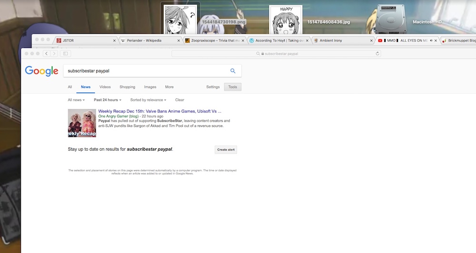Expand the All news dropdown
This screenshot has width=476, height=253.
(x=76, y=100)
